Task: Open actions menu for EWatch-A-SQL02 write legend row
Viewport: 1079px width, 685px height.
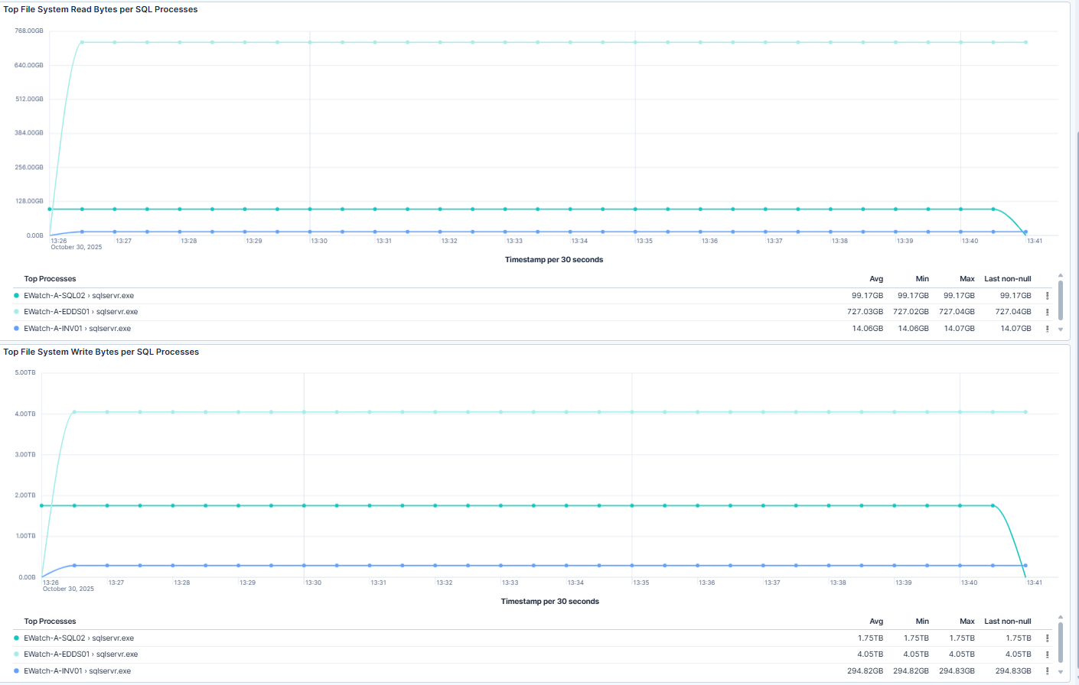Action: pyautogui.click(x=1048, y=638)
